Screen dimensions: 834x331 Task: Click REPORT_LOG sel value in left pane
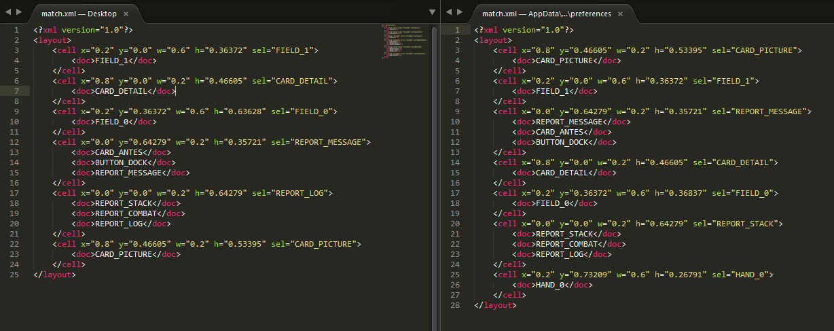coord(304,193)
